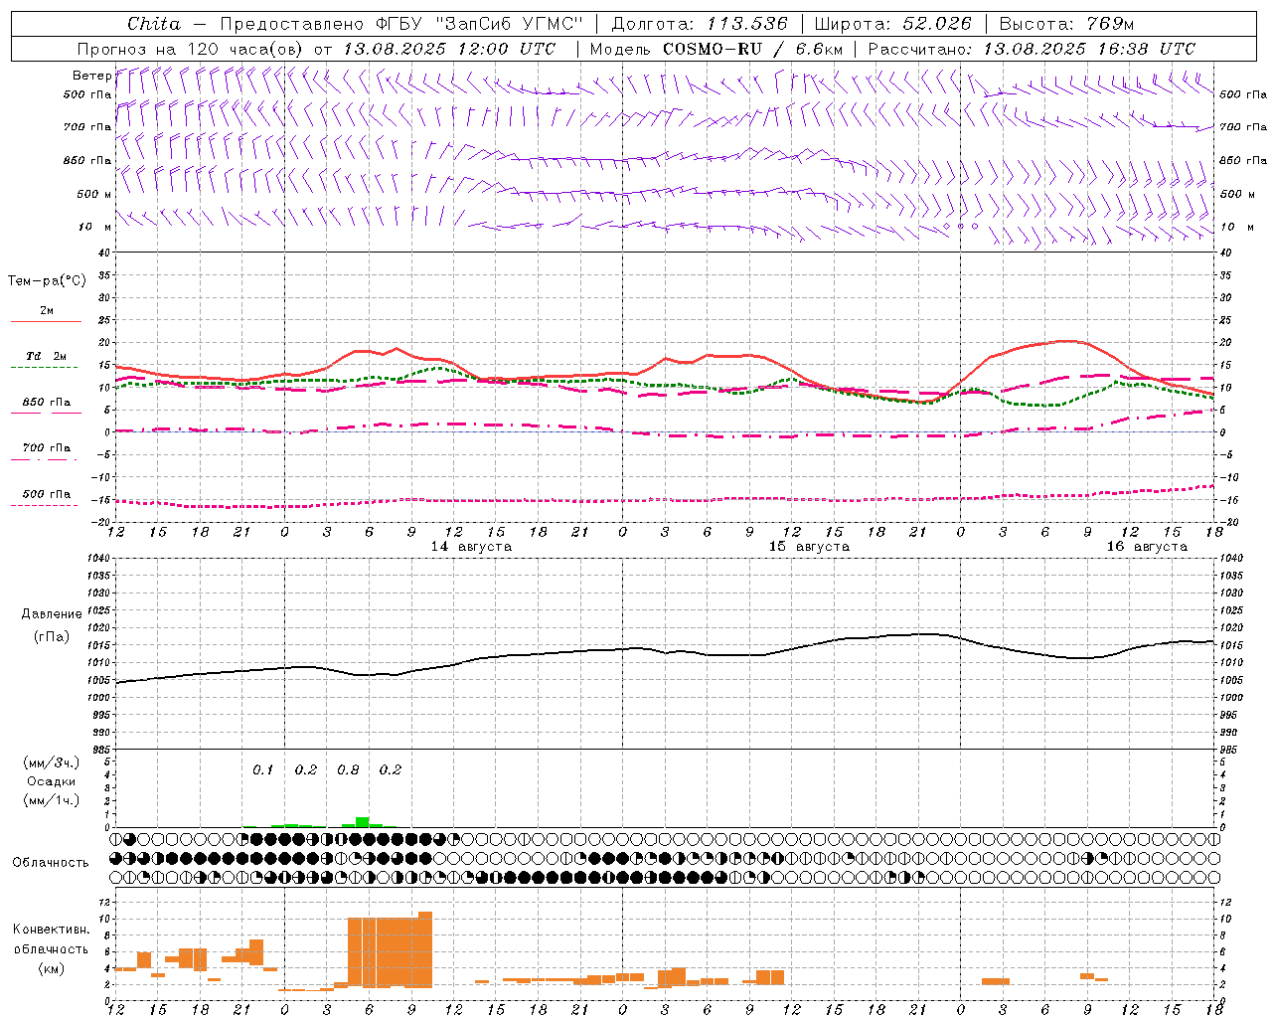Click the 500 гПа temperature legend entry

(x=47, y=494)
